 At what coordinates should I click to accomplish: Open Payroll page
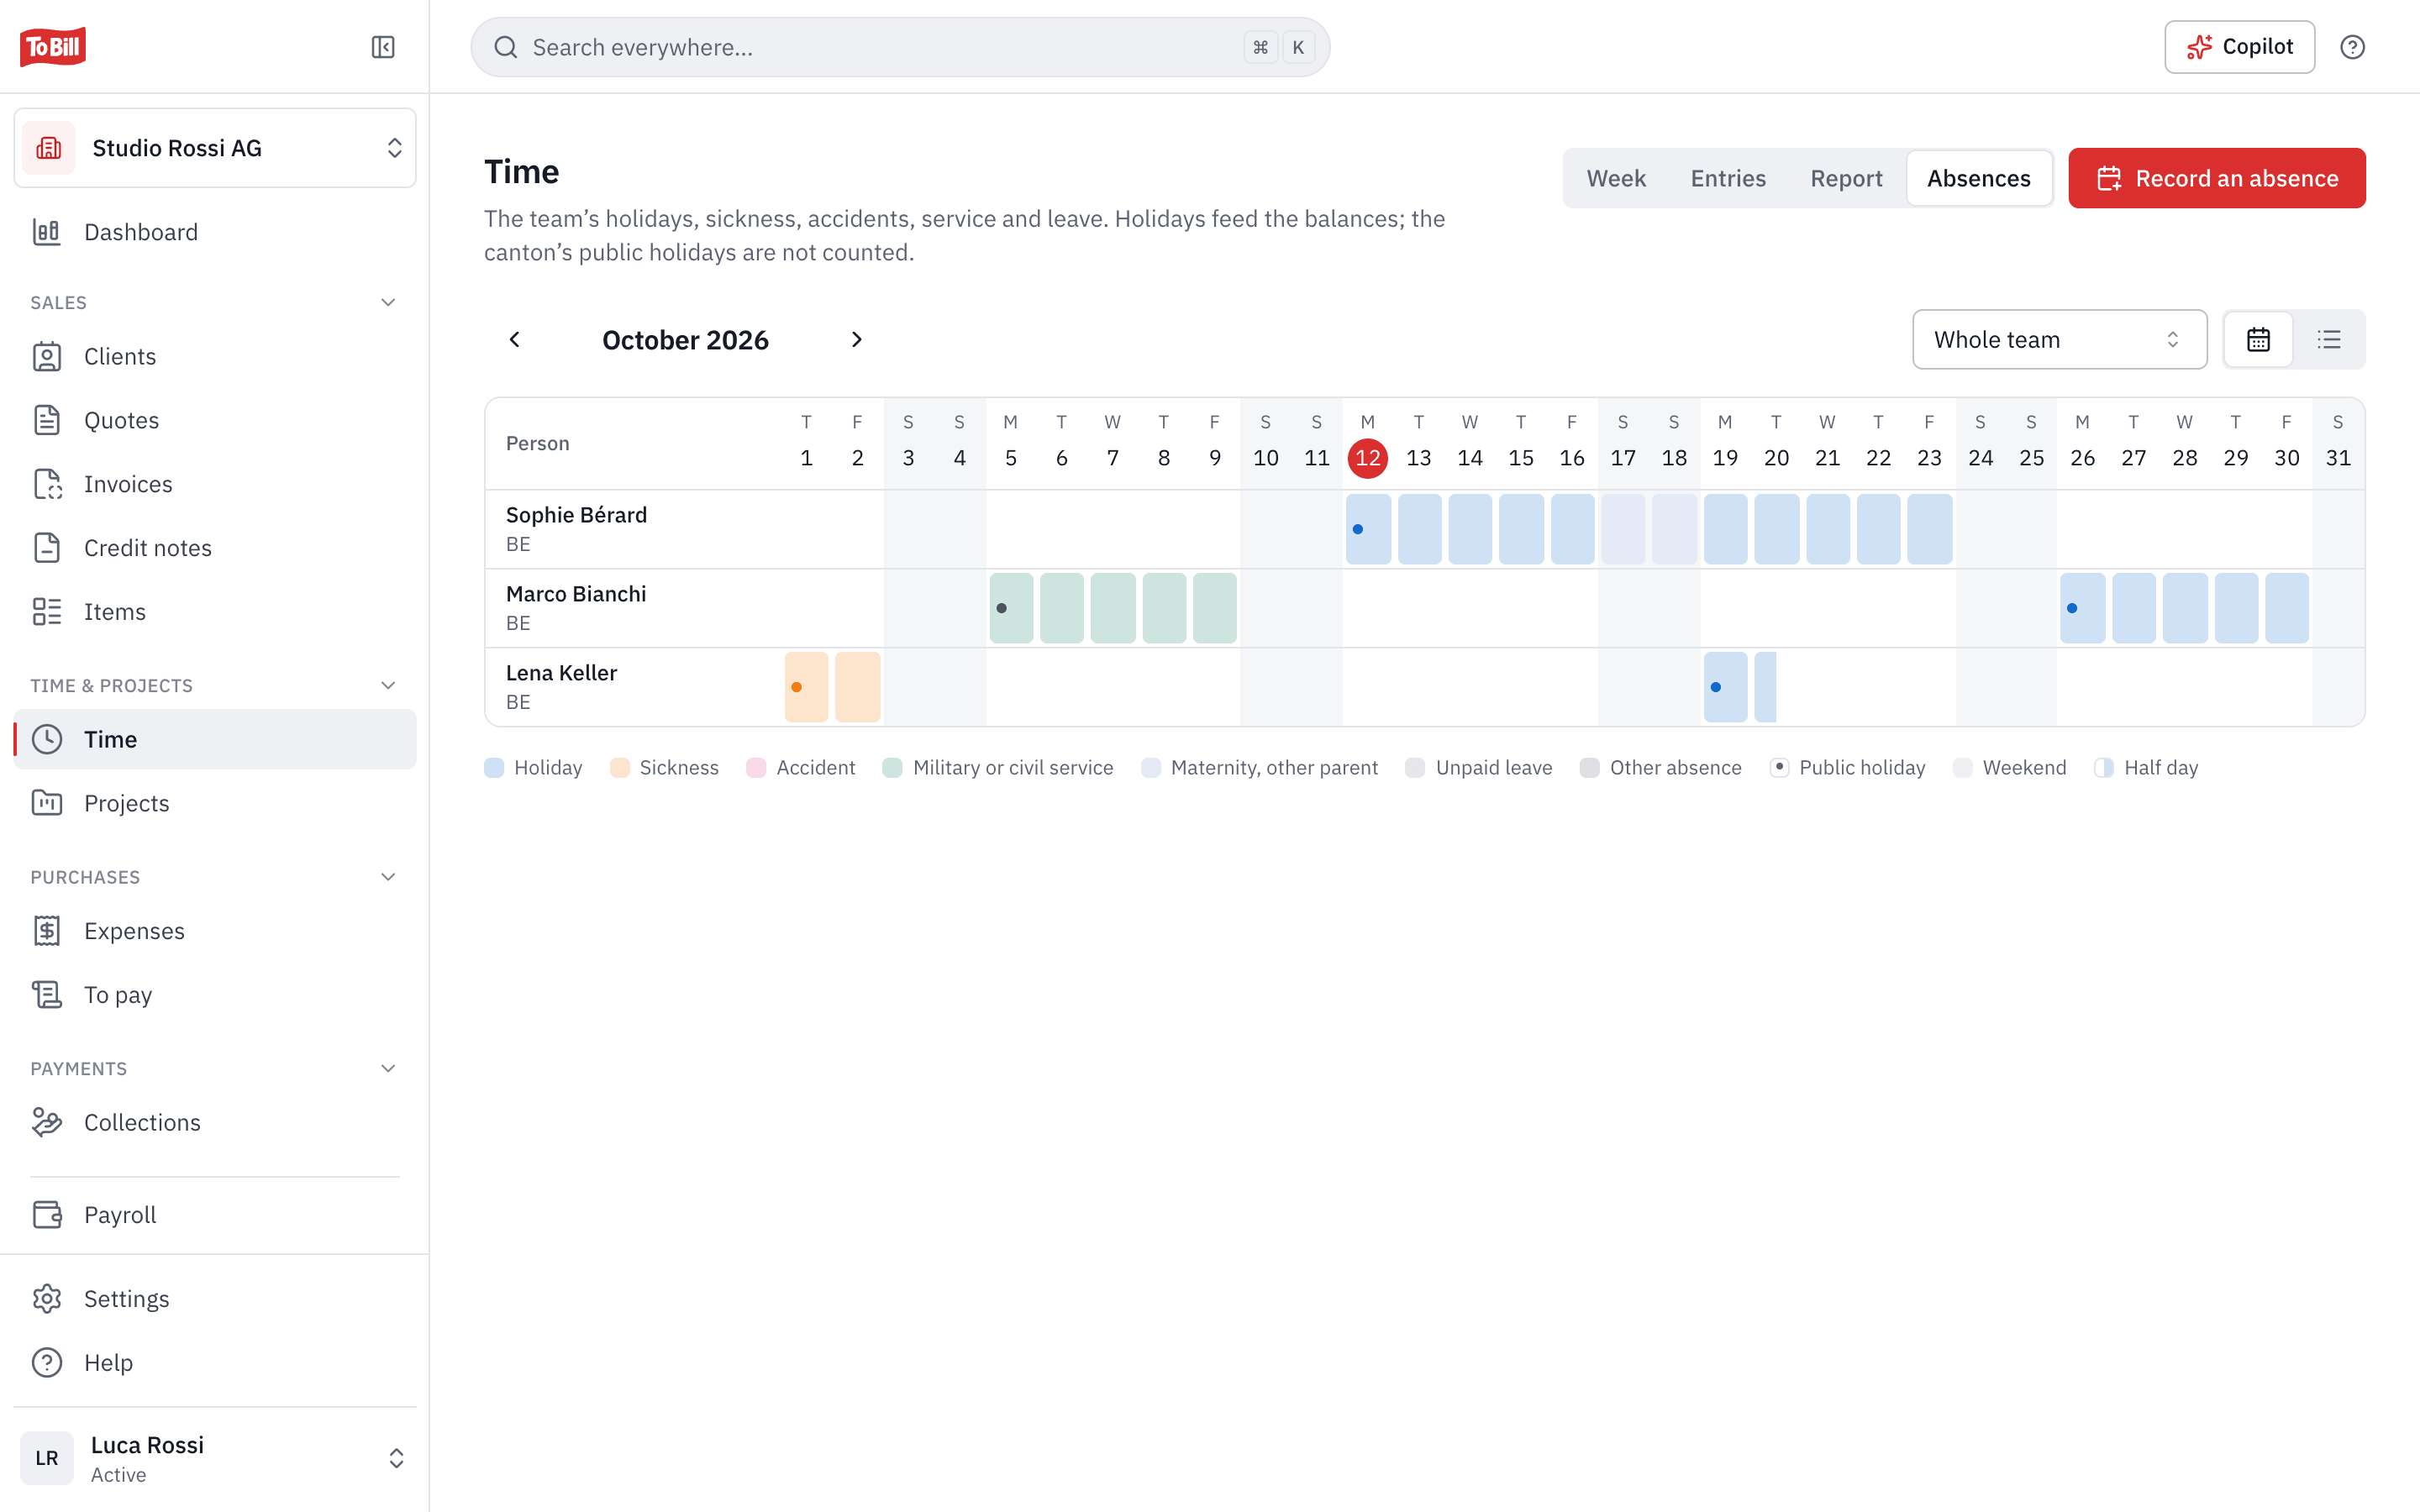(215, 1215)
